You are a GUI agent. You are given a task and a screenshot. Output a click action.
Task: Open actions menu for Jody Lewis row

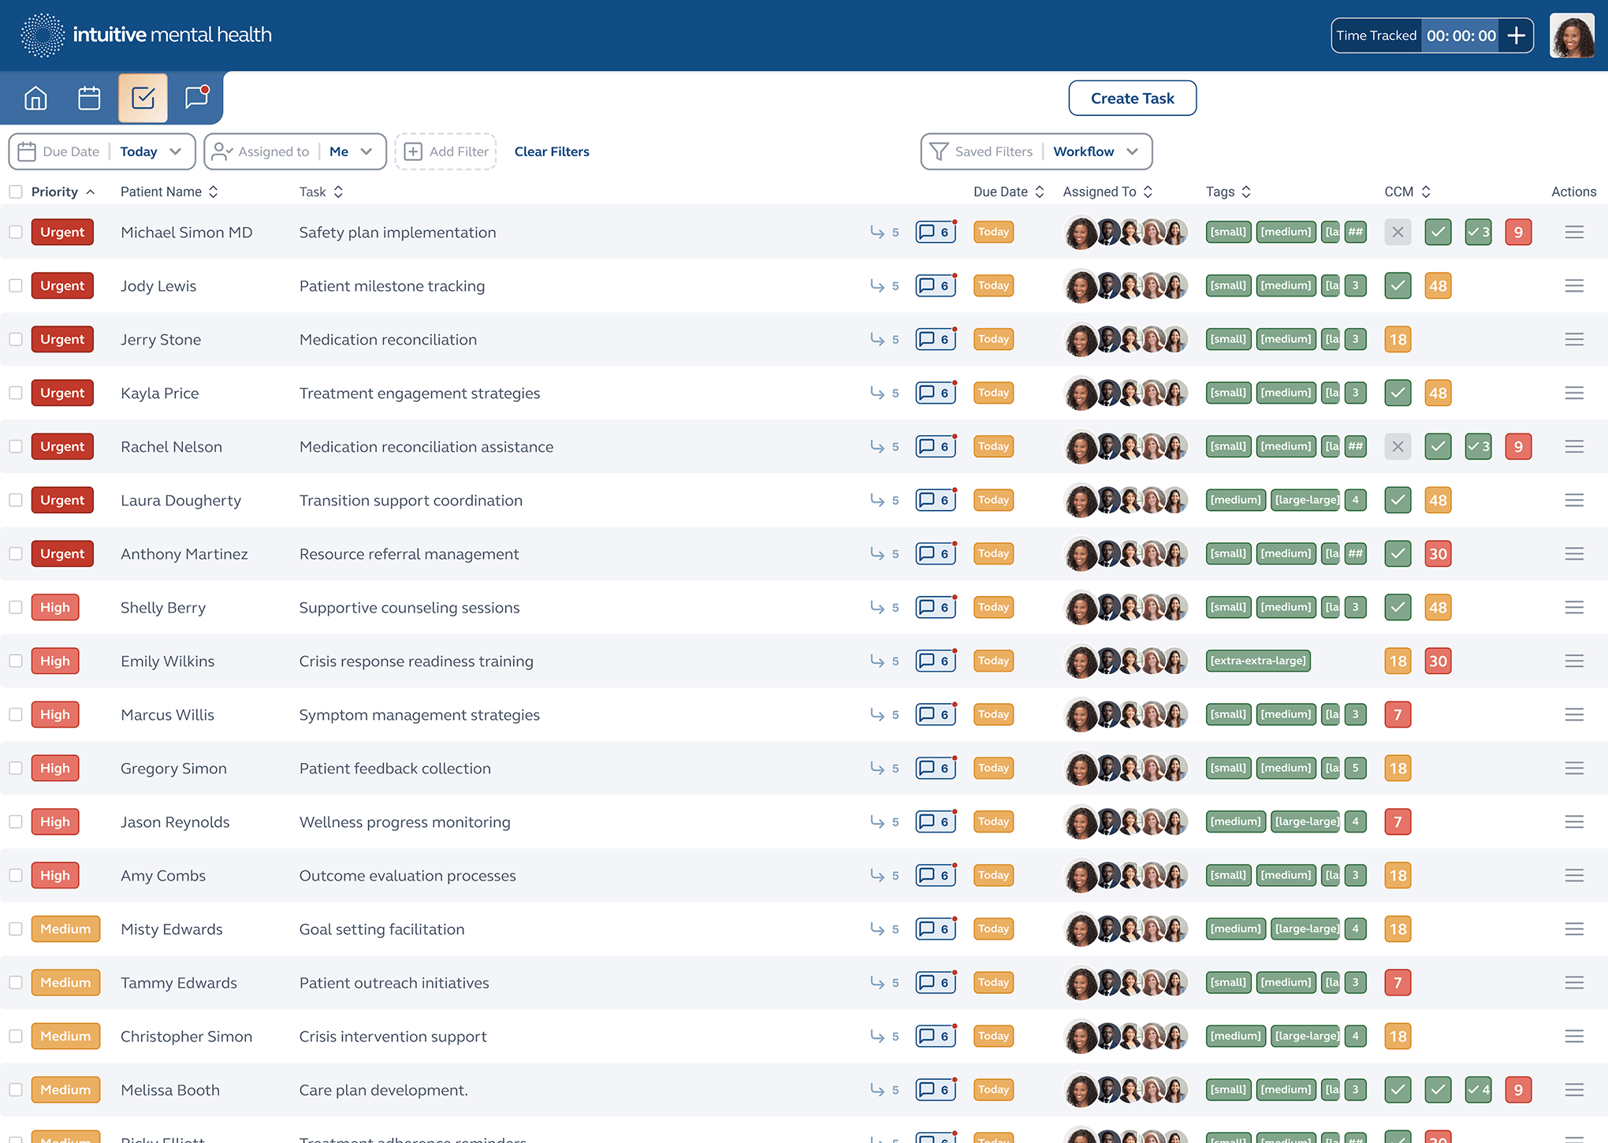(x=1574, y=285)
